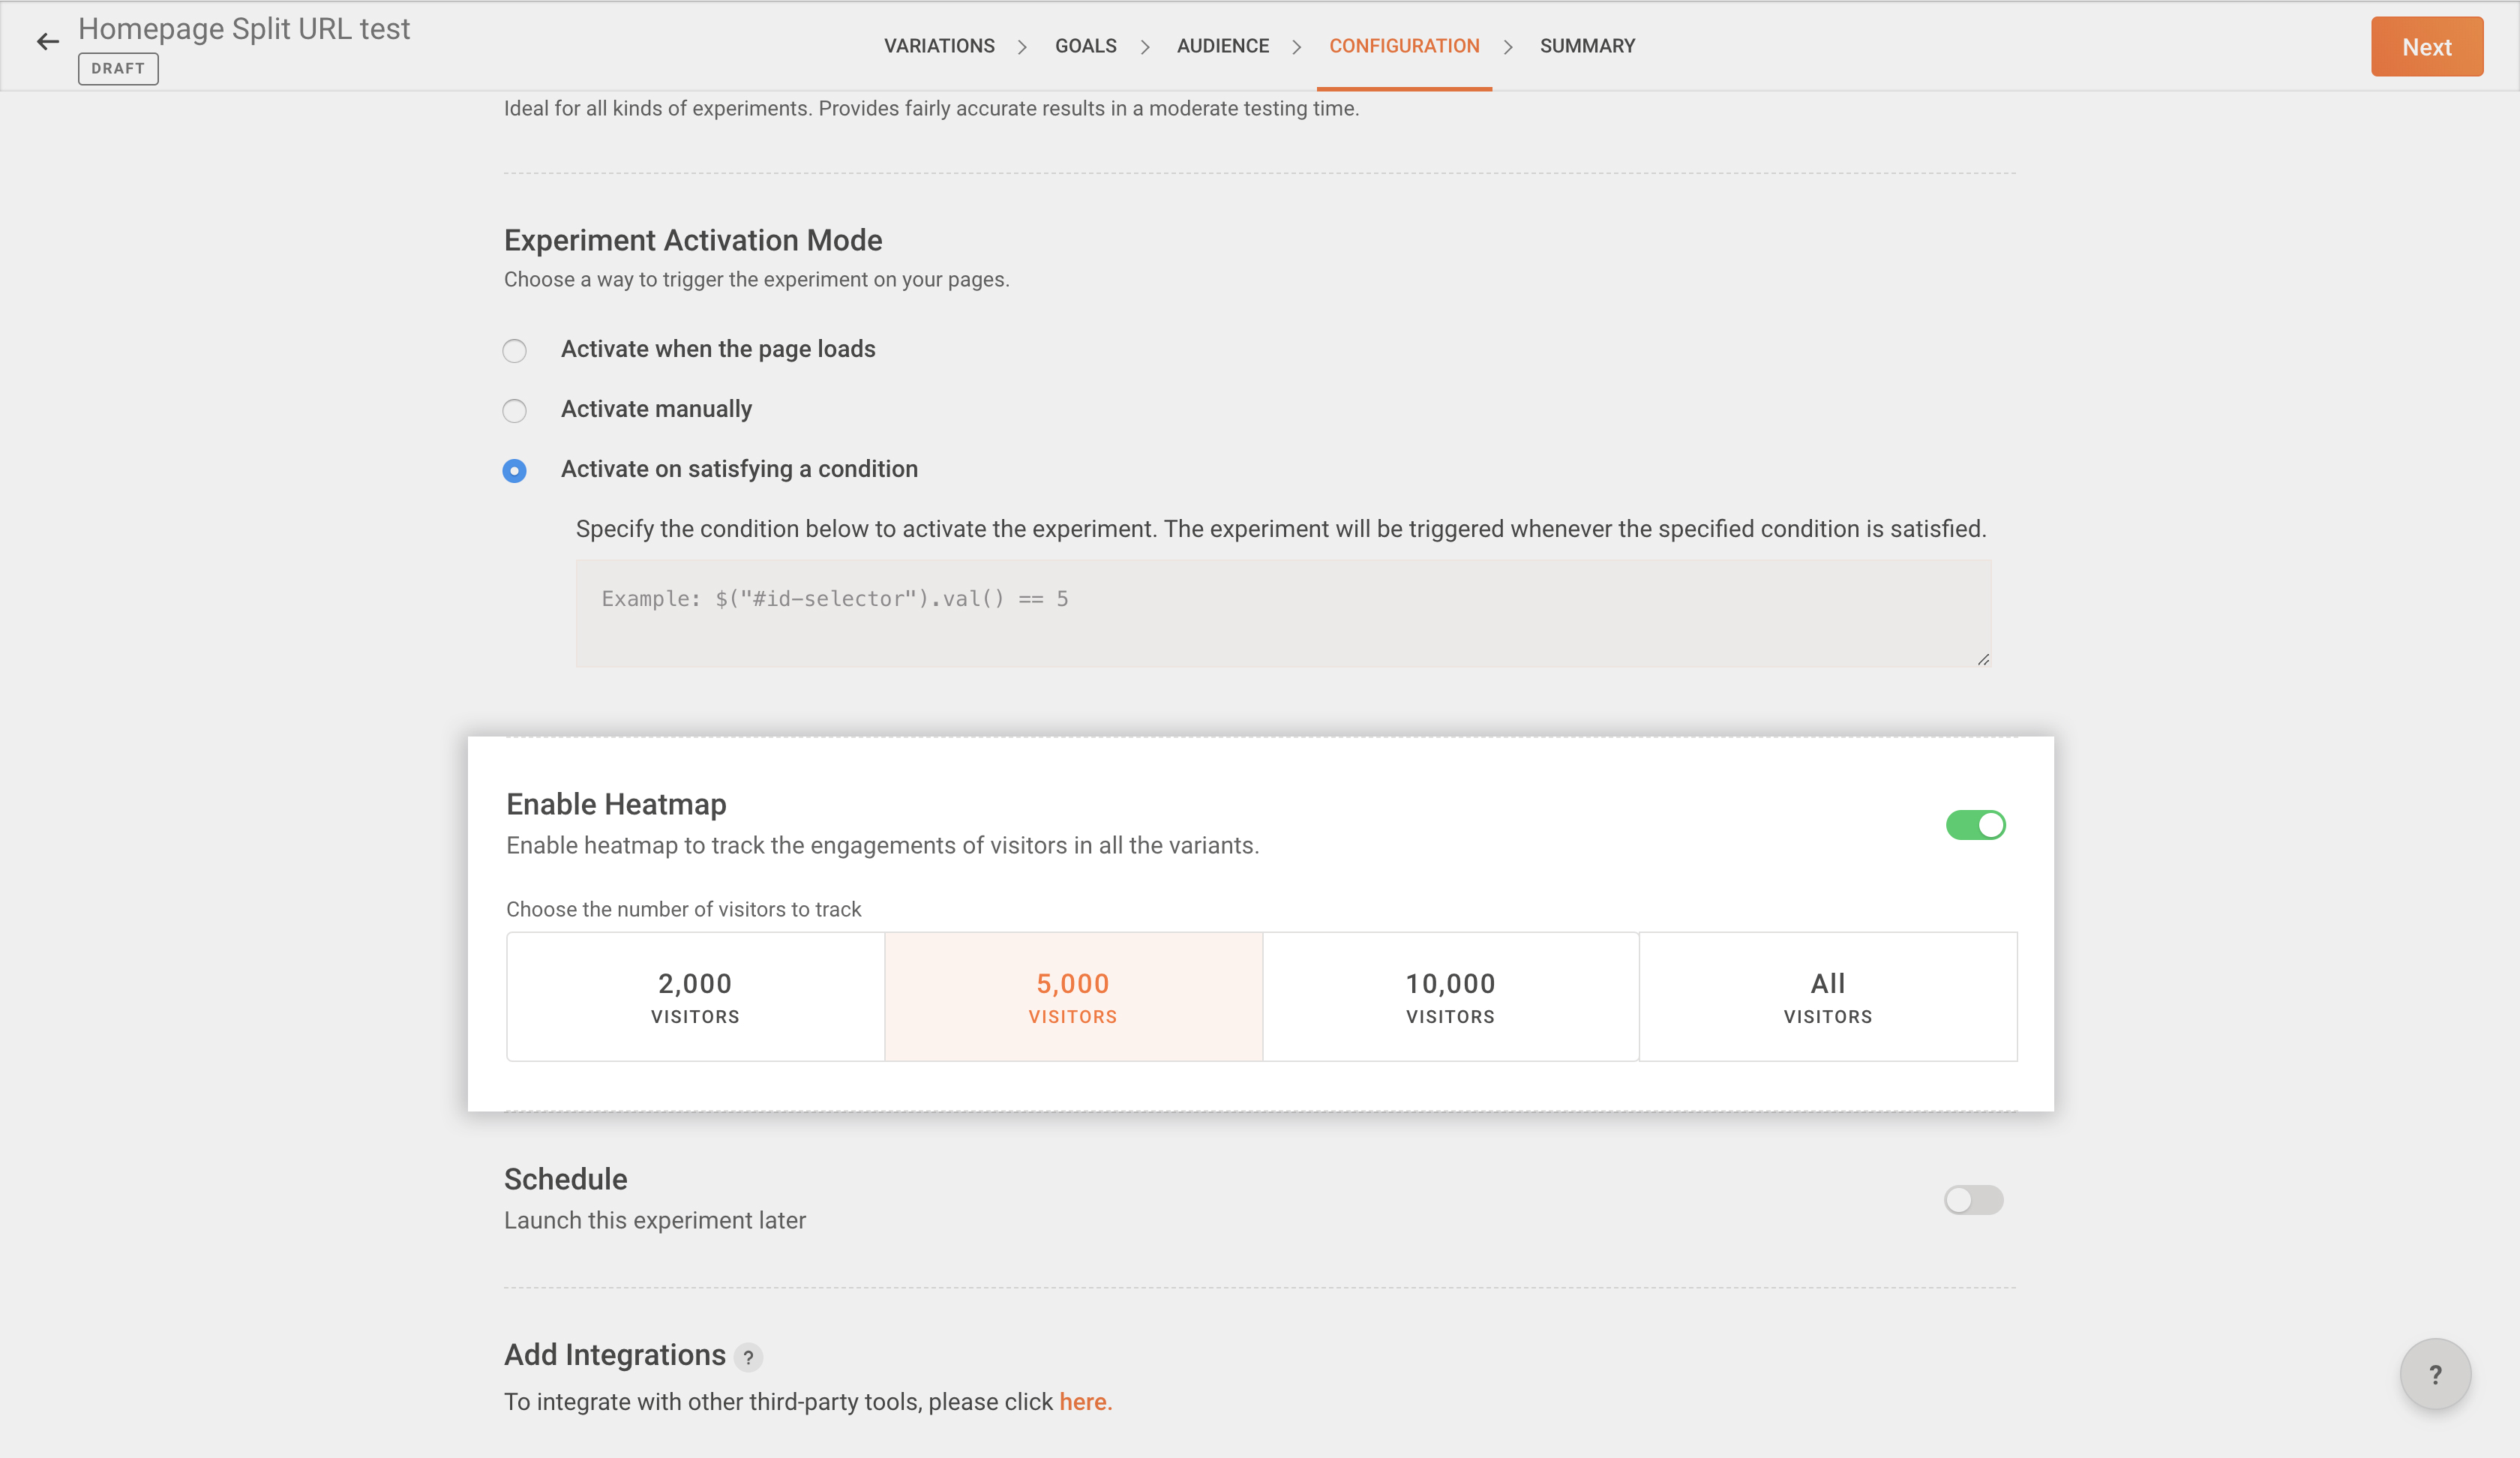The width and height of the screenshot is (2520, 1458).
Task: Click the Add Integrations help tooltip icon
Action: click(x=748, y=1357)
